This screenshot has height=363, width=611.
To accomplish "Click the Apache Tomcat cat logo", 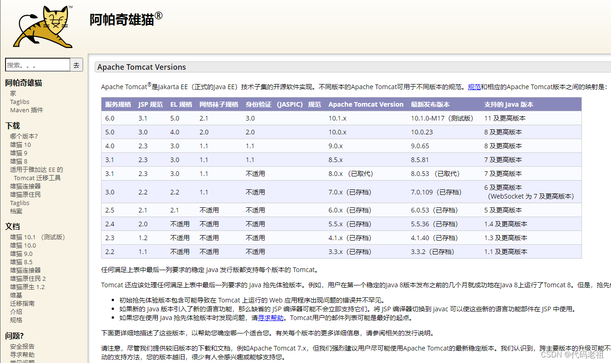I will point(43,26).
